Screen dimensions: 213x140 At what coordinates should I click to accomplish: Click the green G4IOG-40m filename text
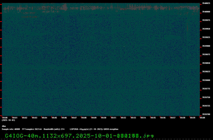79,135
